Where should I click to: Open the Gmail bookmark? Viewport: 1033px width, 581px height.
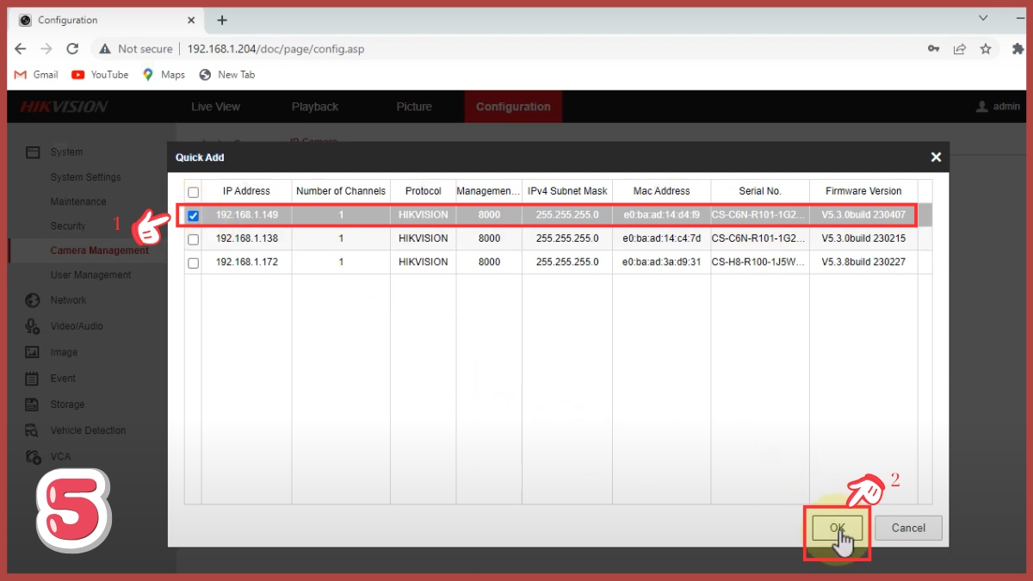click(36, 75)
